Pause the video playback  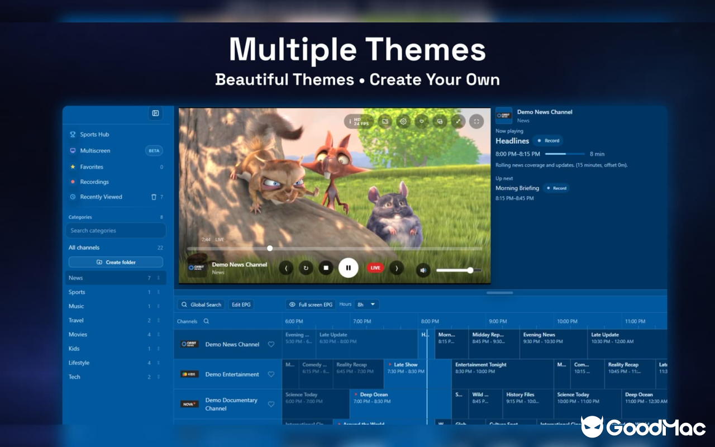point(349,268)
